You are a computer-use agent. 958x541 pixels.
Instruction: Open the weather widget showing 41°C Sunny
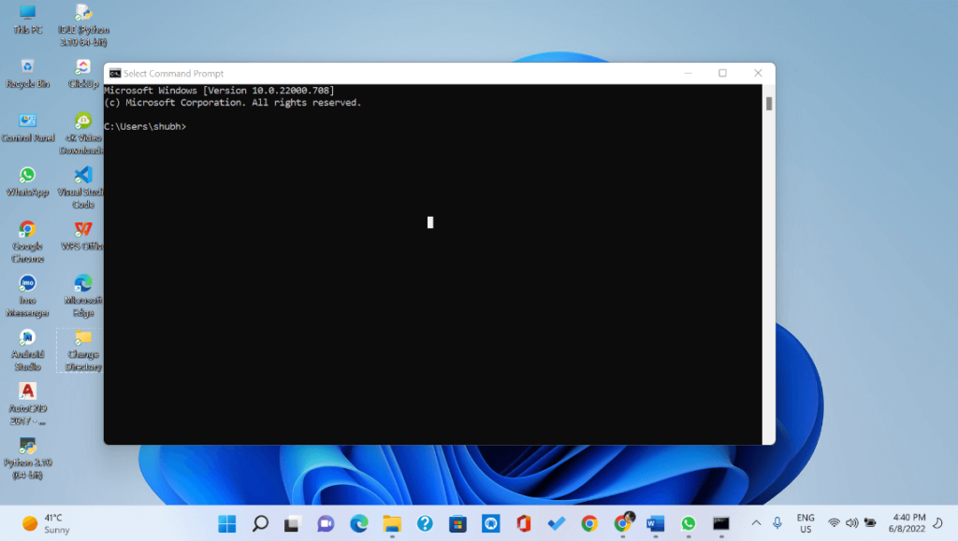pos(47,523)
